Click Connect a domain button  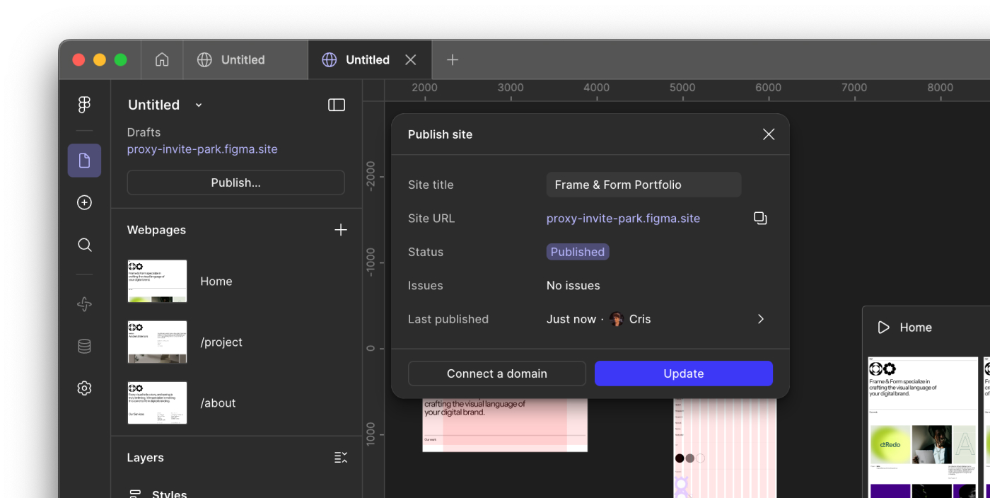(x=497, y=373)
